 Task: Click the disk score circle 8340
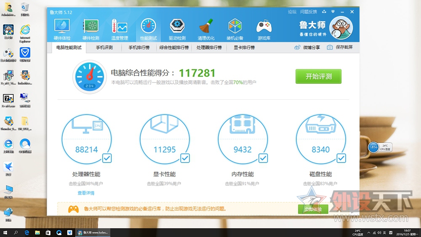(321, 139)
